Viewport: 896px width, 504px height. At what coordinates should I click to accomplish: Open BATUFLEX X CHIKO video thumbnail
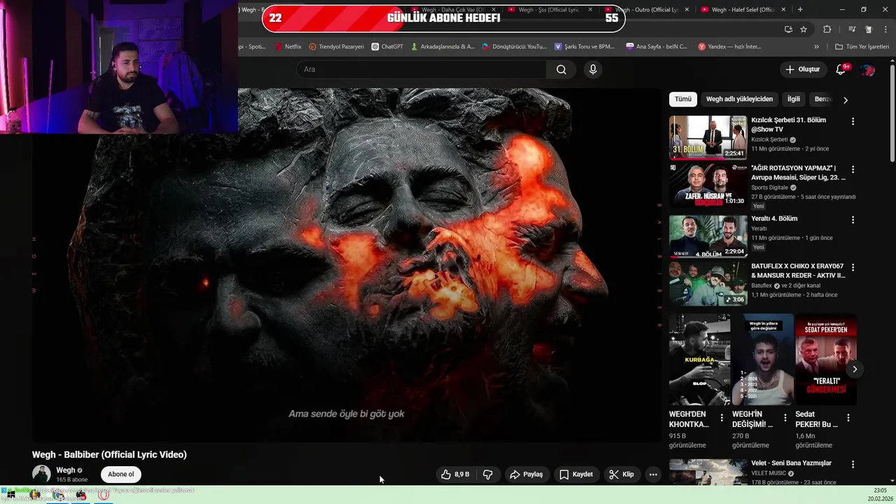coord(708,283)
